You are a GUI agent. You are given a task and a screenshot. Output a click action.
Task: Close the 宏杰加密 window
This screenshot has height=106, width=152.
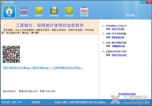tap(149, 2)
